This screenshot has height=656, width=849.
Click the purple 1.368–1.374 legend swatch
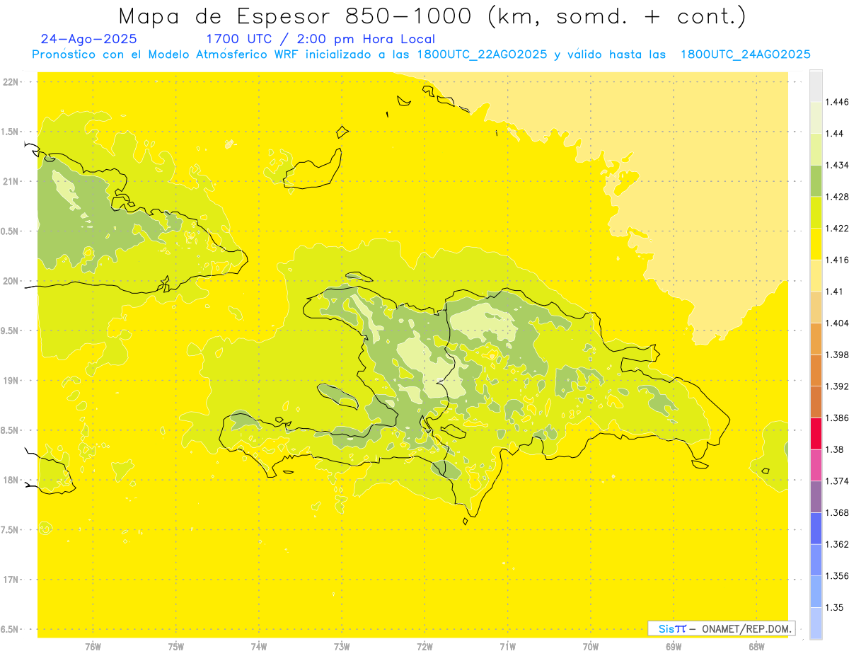point(816,496)
